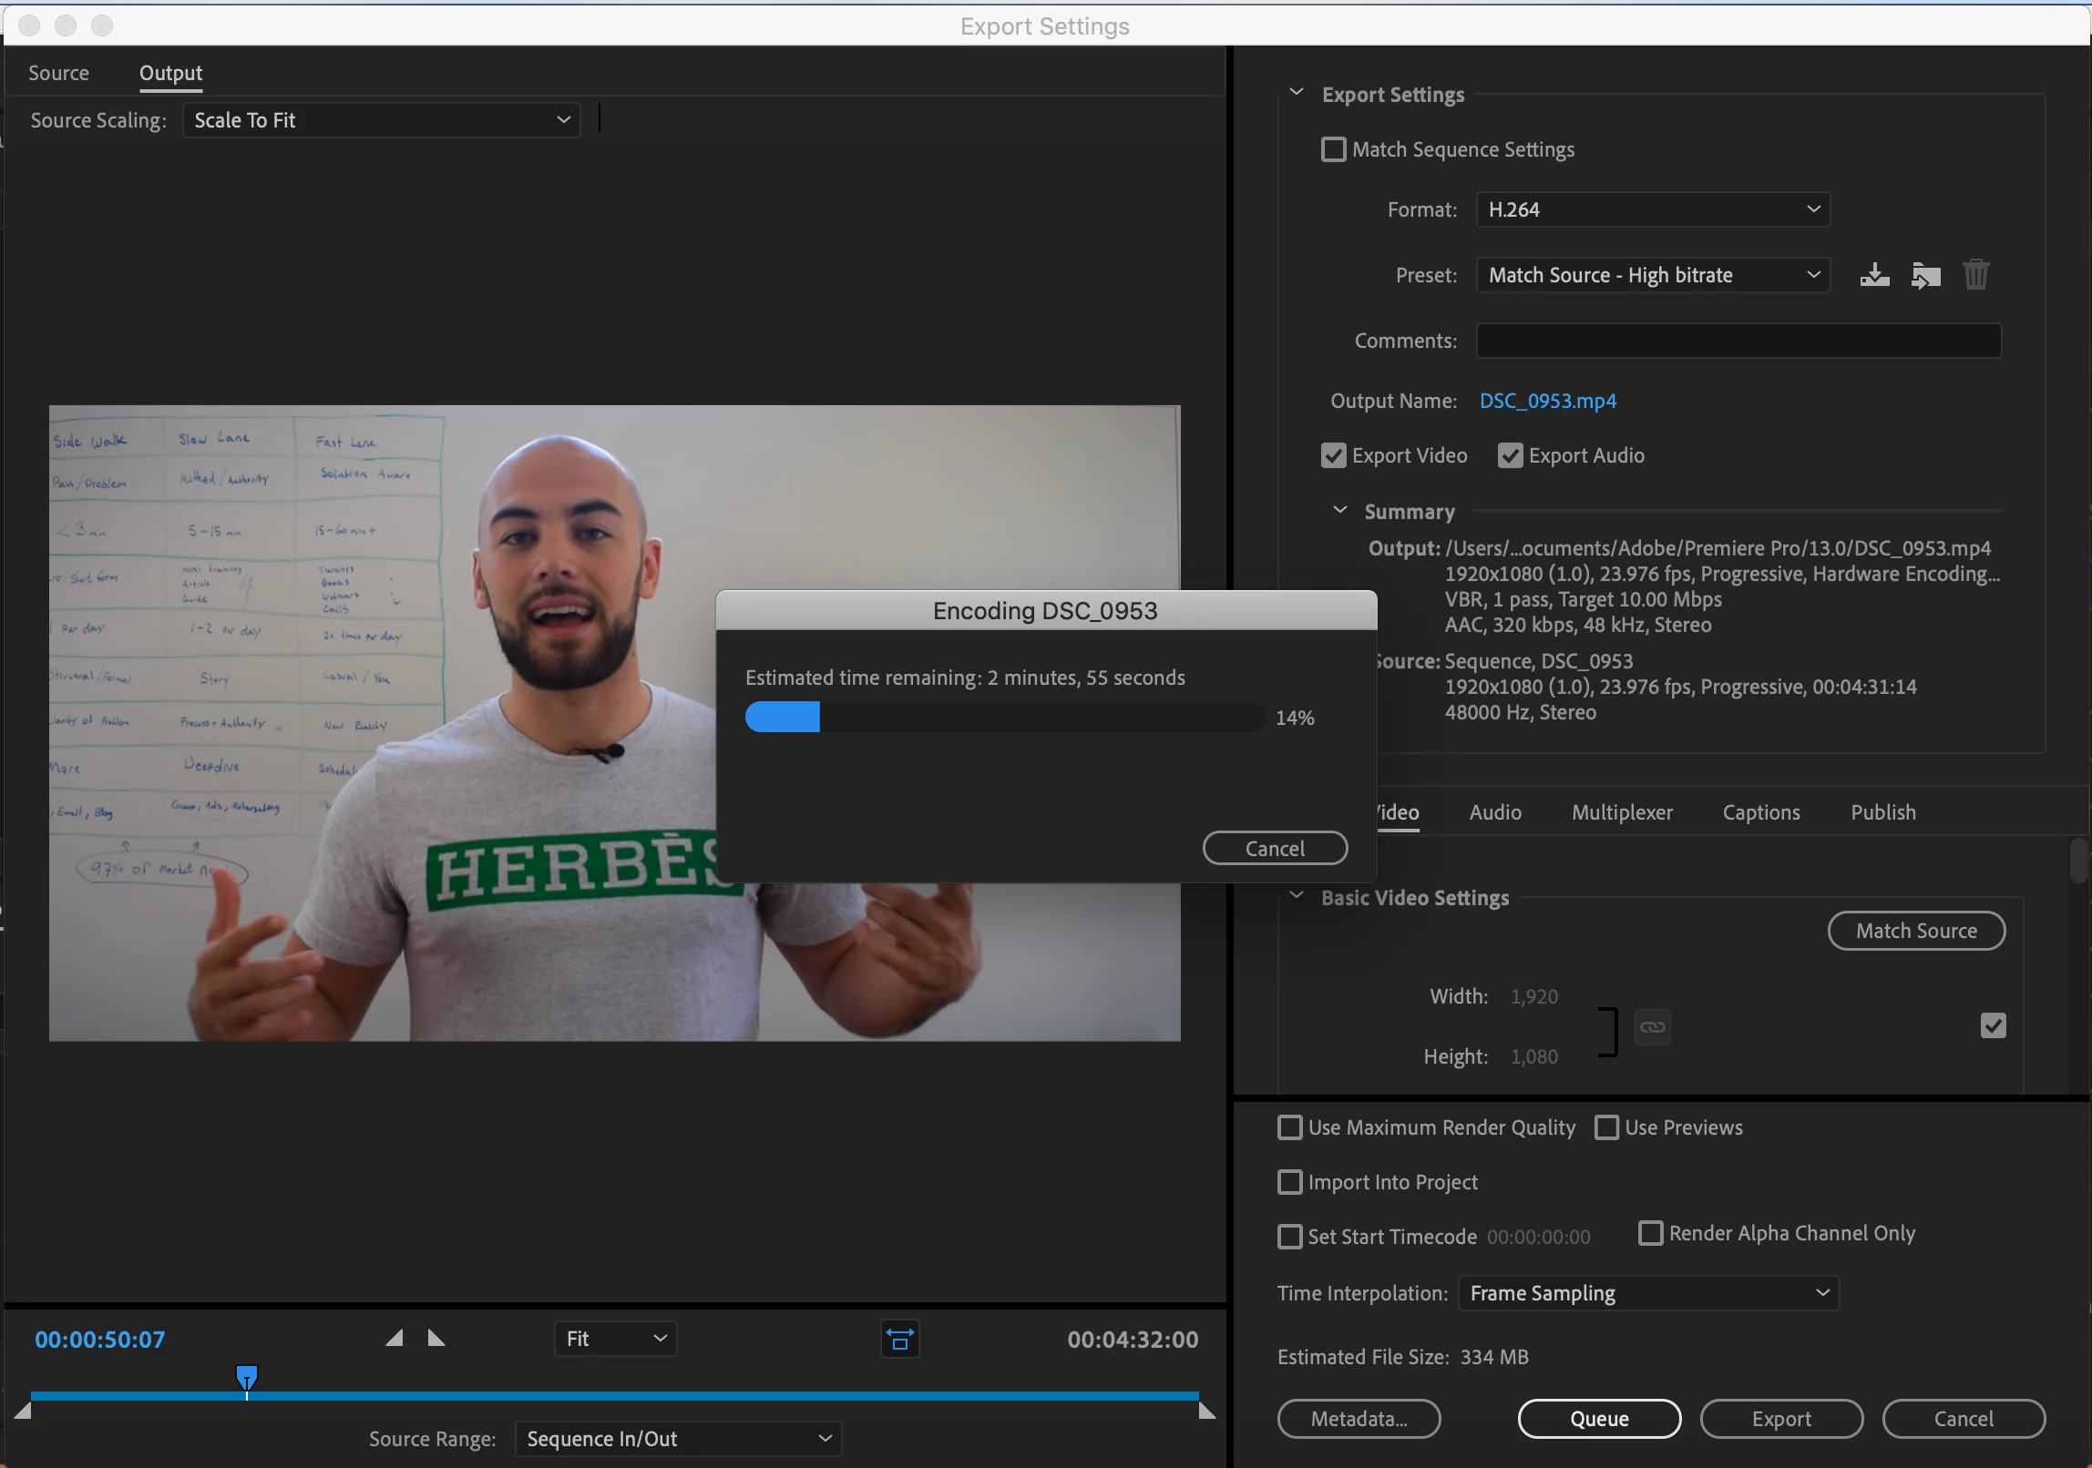Switch to the Source tab
The image size is (2092, 1468).
[58, 73]
